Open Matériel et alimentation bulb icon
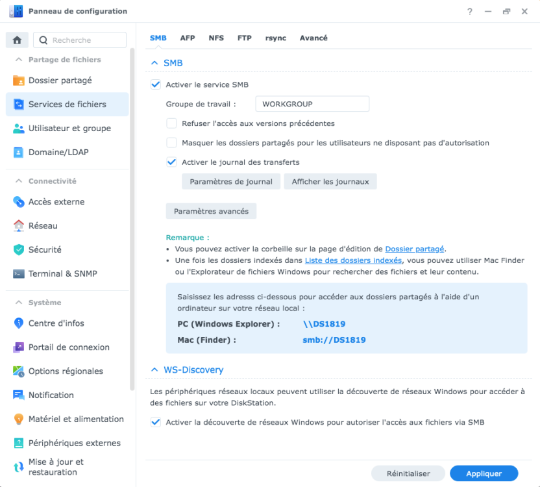540x487 pixels. point(19,419)
